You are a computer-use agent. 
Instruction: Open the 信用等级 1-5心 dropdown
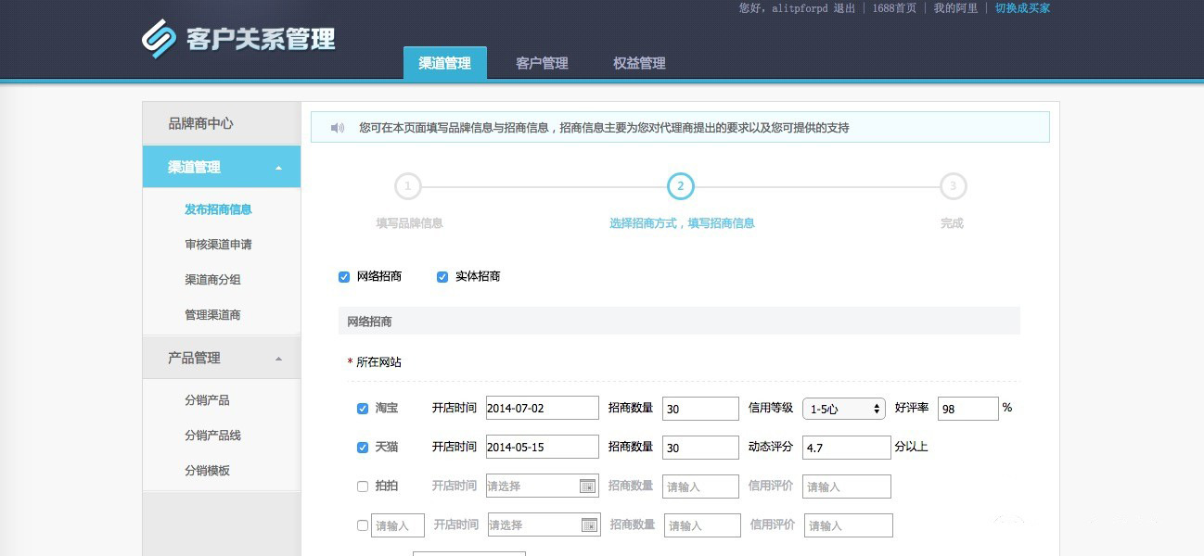tap(843, 409)
